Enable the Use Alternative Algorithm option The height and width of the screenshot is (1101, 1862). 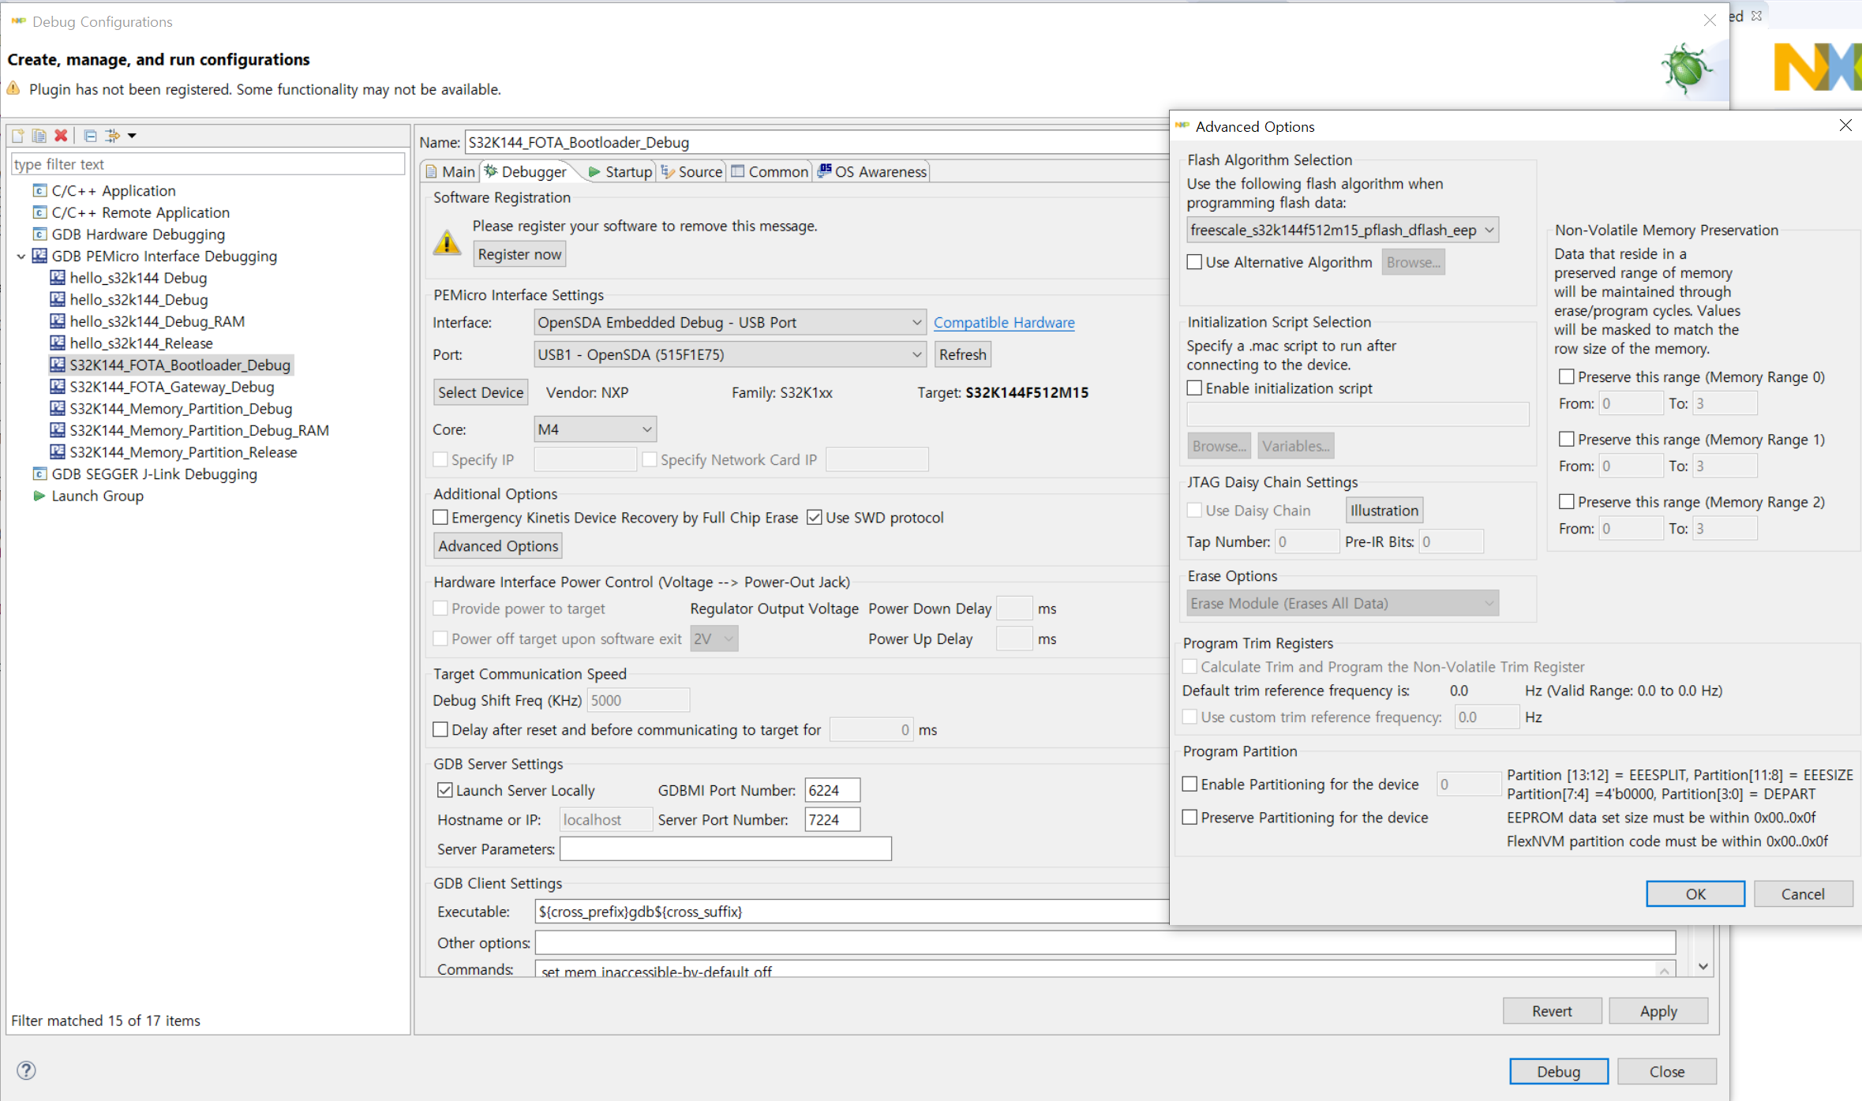[x=1194, y=261]
